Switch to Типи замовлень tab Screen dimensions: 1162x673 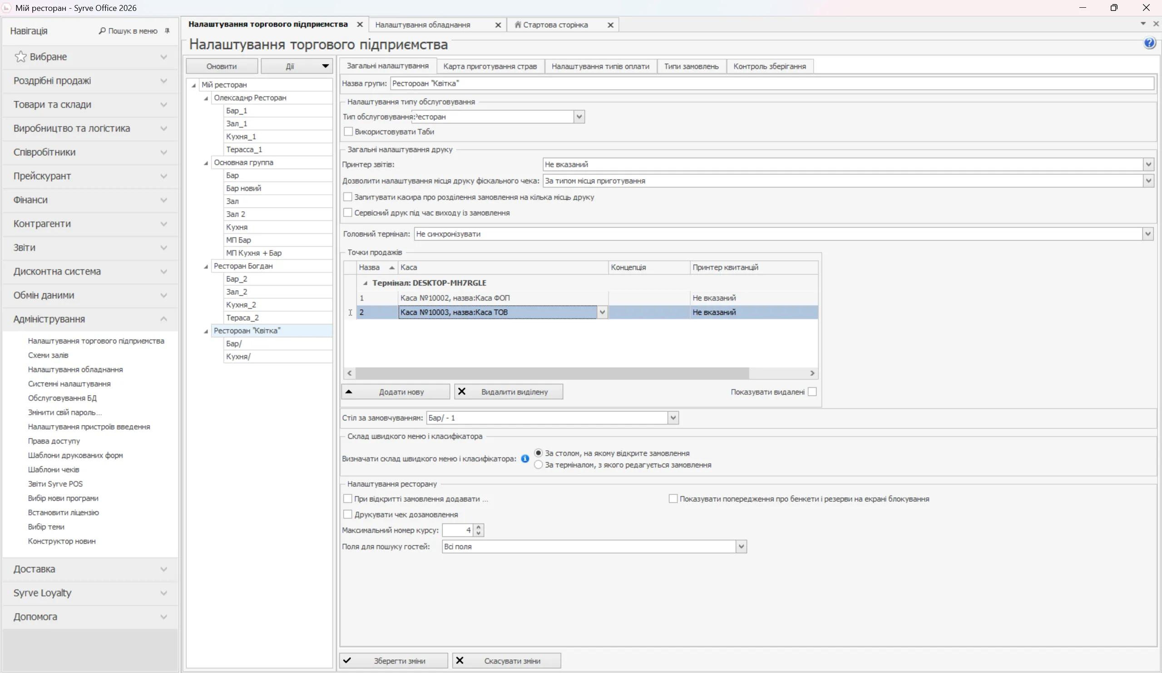click(x=691, y=66)
